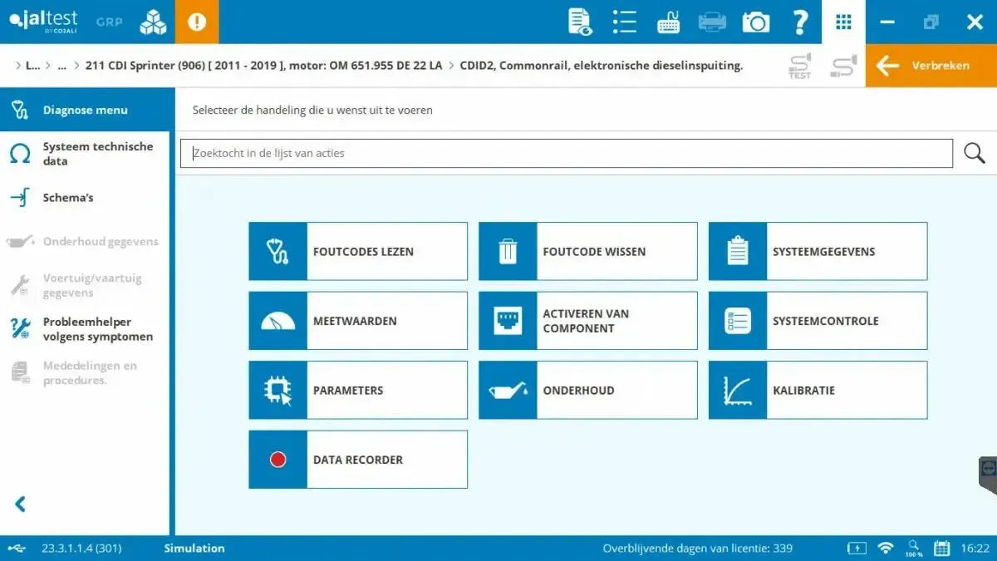Click the report document eye icon

[580, 22]
